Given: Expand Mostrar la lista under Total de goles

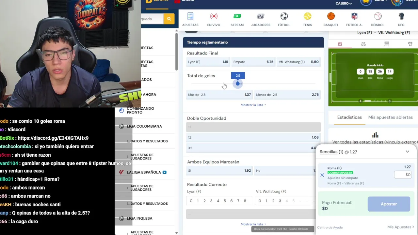Looking at the screenshot, I should 253,105.
